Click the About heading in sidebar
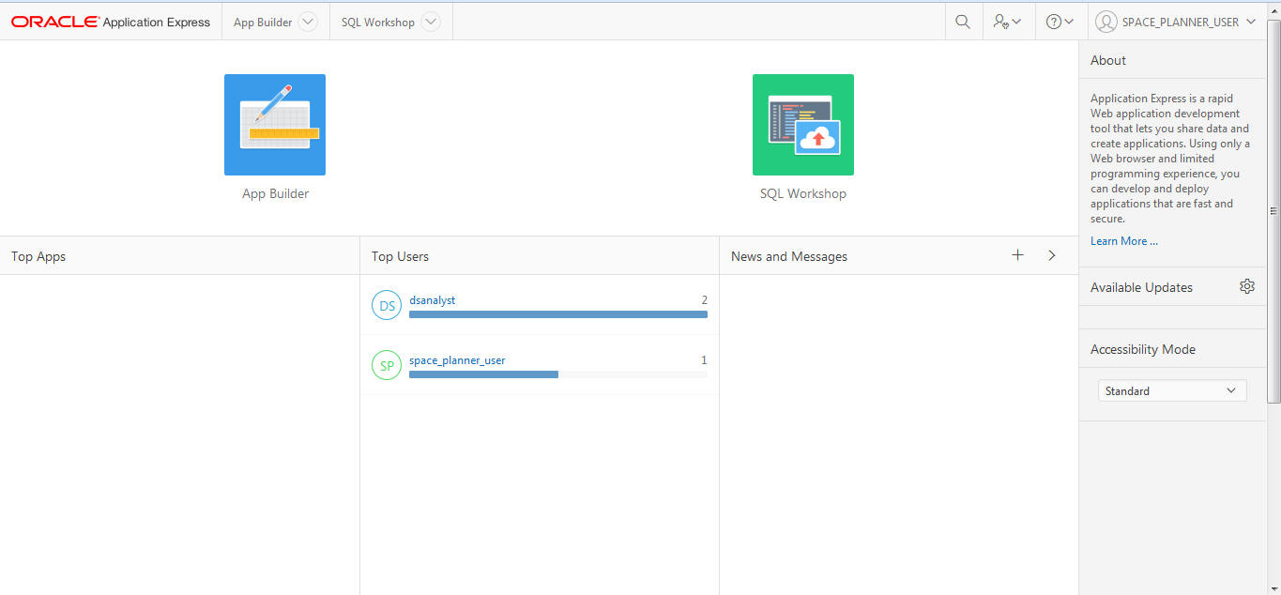Image resolution: width=1281 pixels, height=595 pixels. tap(1108, 60)
